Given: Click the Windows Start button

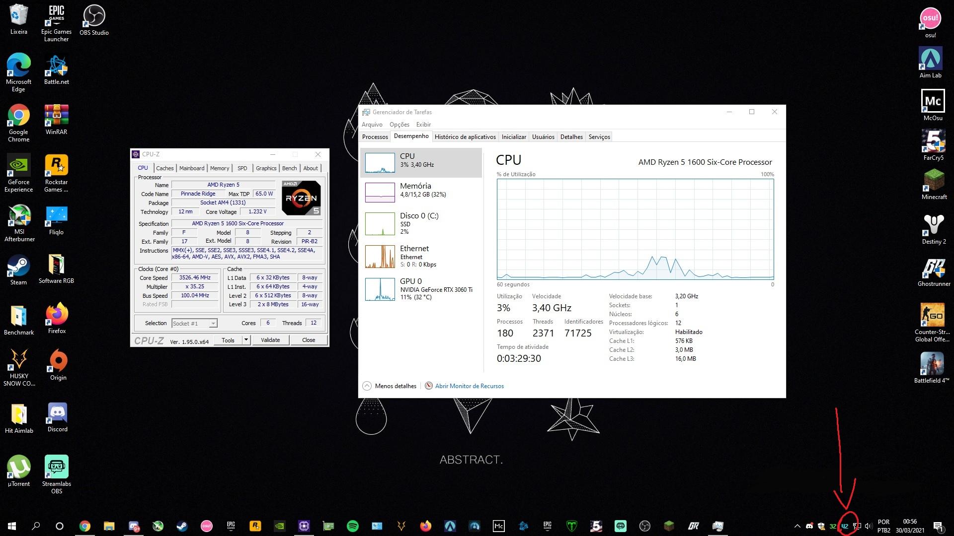Looking at the screenshot, I should tap(12, 526).
